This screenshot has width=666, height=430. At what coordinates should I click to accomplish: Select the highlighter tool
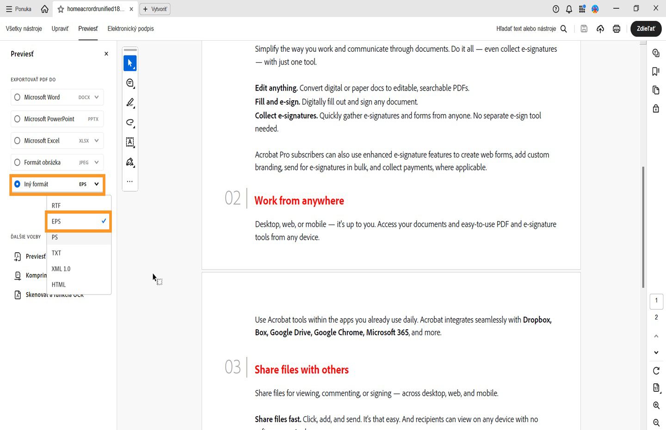point(130,103)
